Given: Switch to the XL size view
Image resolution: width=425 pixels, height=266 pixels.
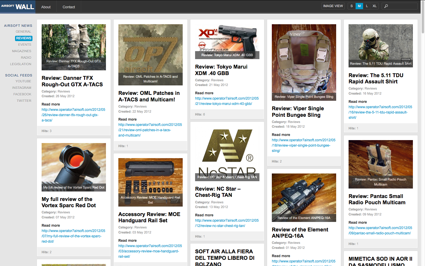Looking at the screenshot, I should (375, 6).
